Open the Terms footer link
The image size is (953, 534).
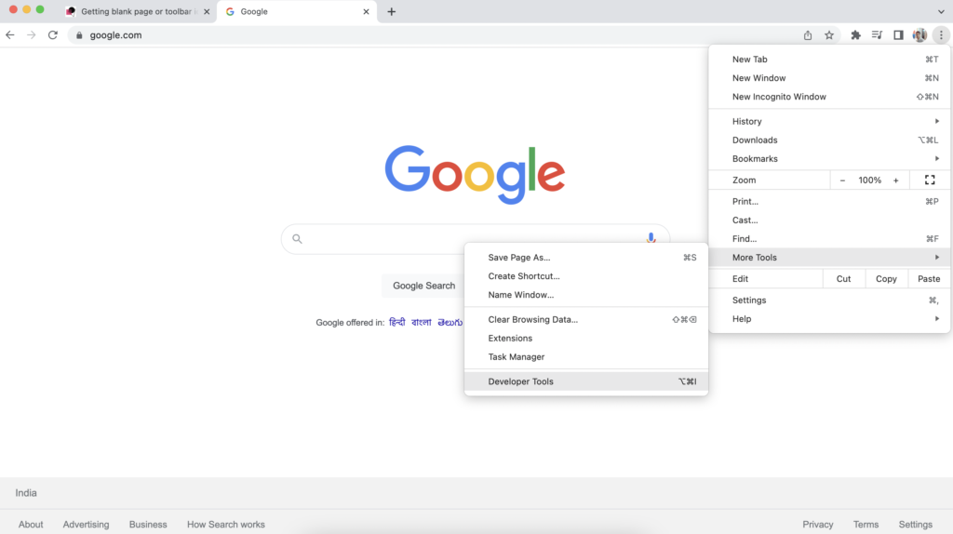(866, 525)
